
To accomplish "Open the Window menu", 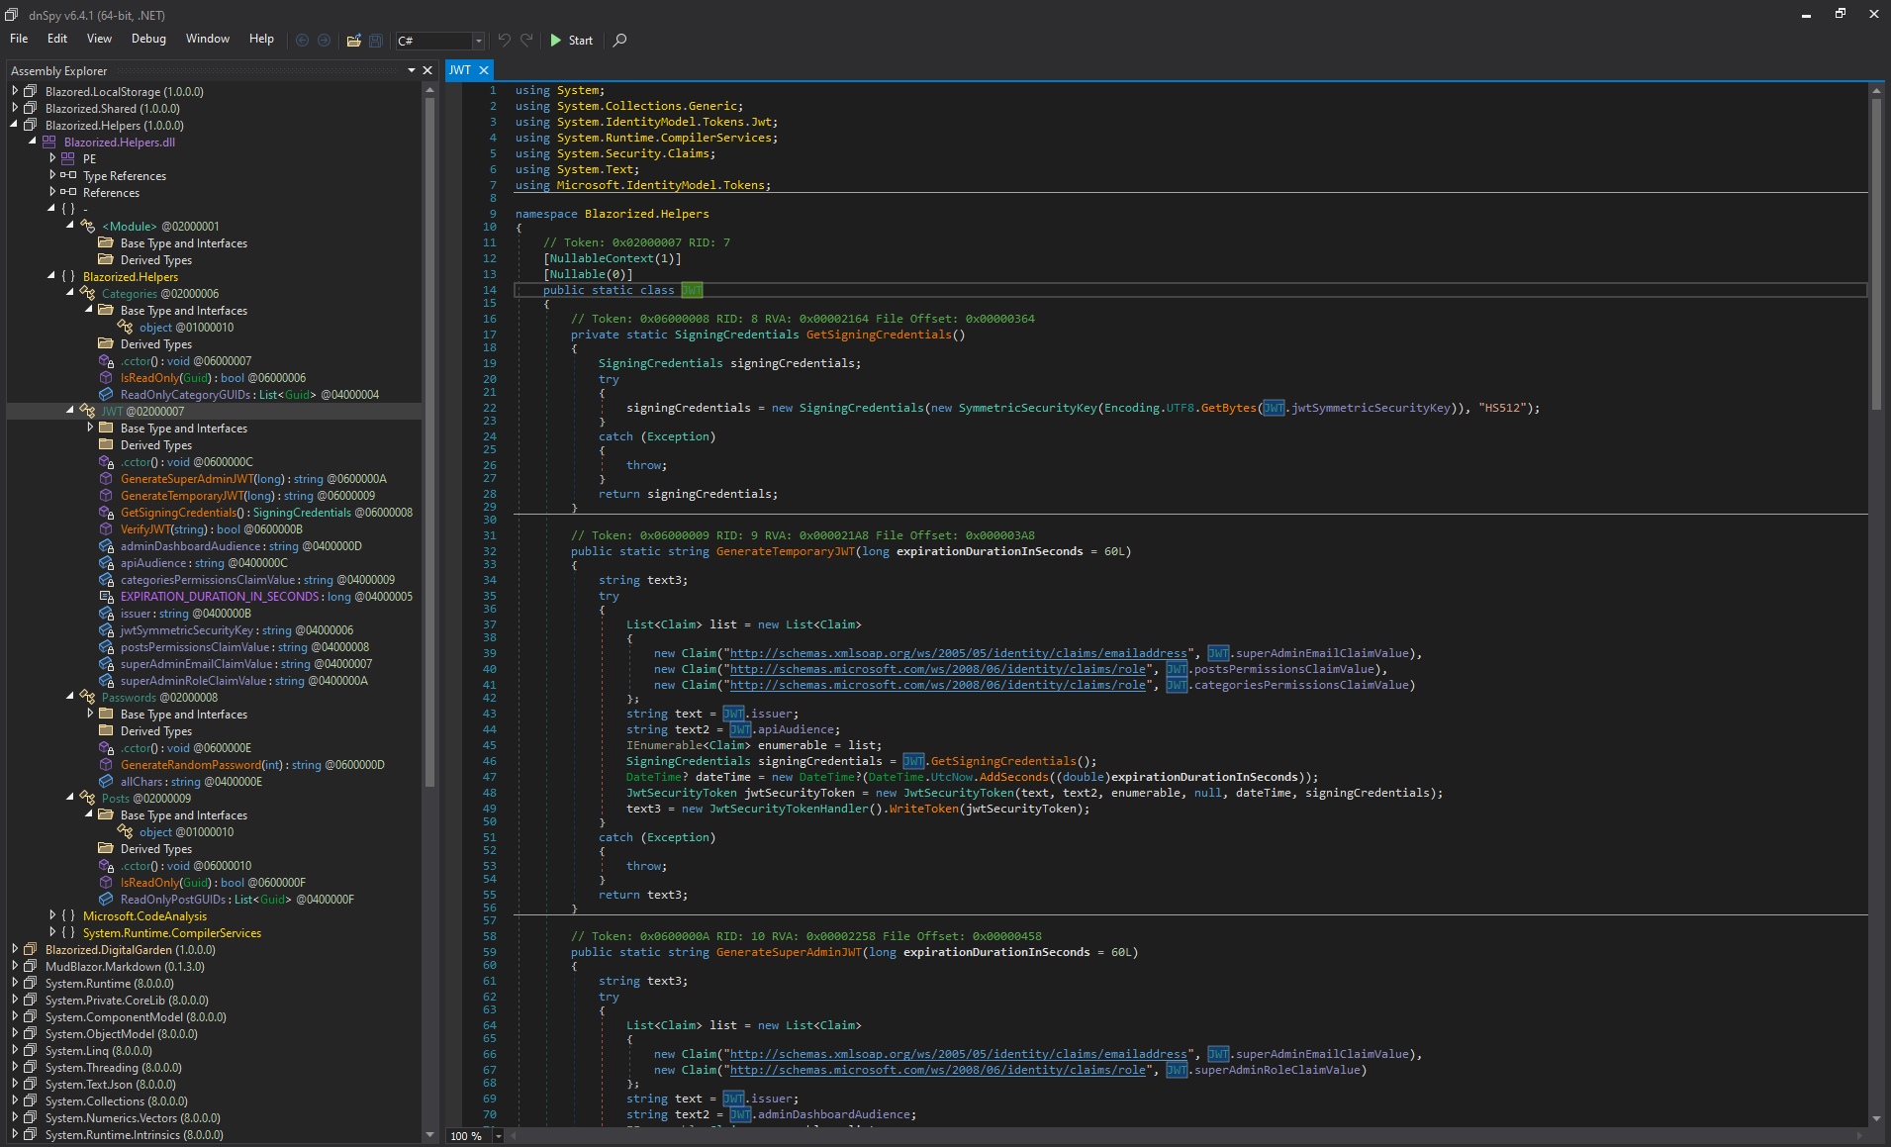I will (x=208, y=39).
